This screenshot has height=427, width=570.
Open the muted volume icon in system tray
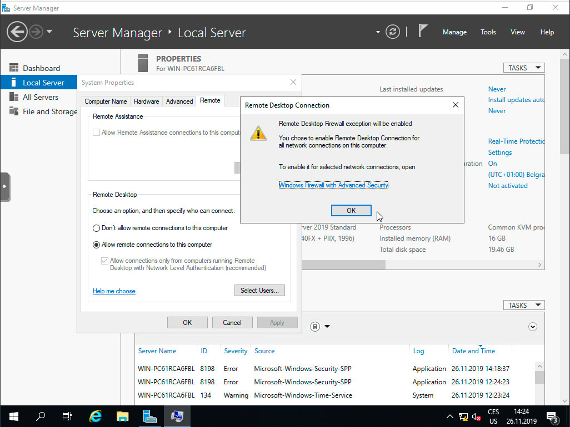476,416
